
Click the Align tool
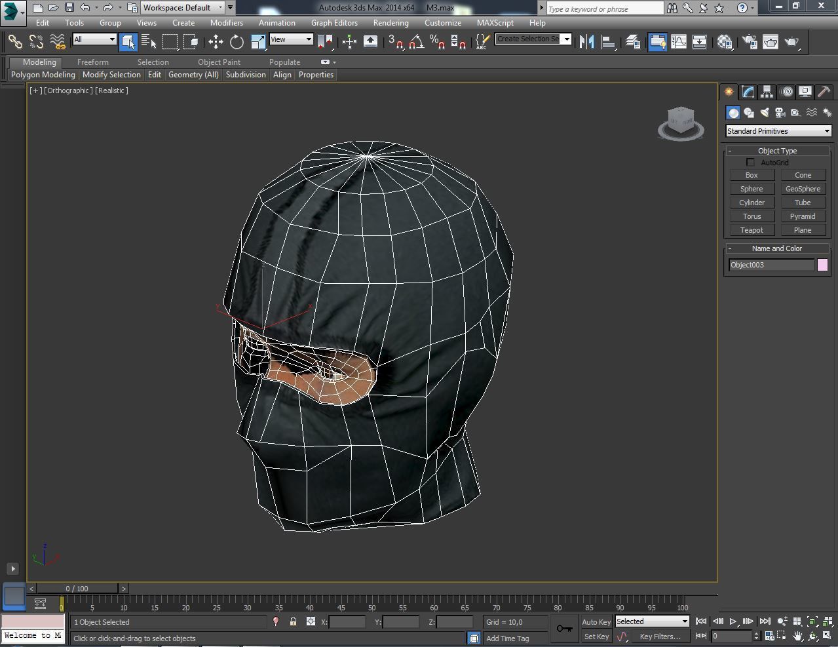pos(608,42)
